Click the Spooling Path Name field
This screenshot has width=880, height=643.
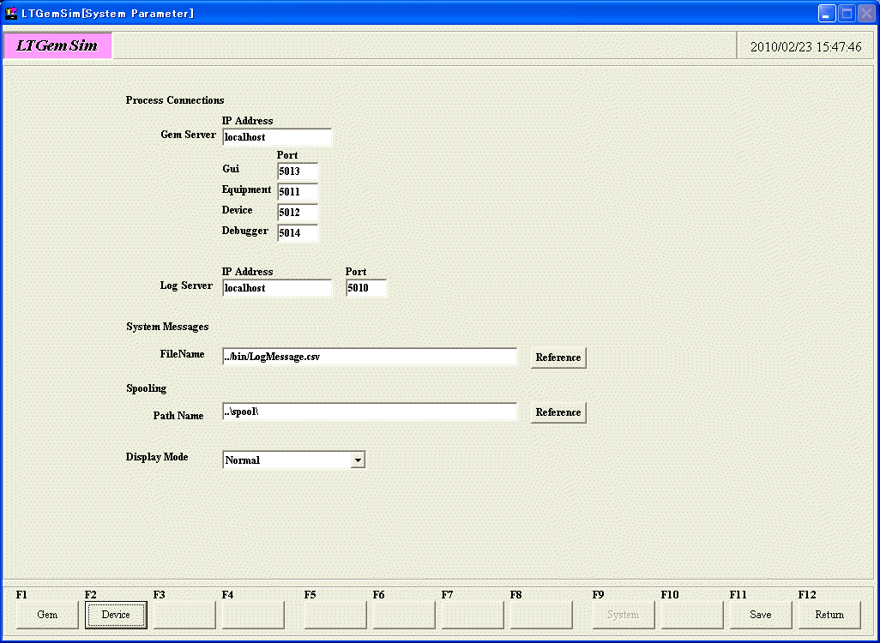click(x=369, y=412)
